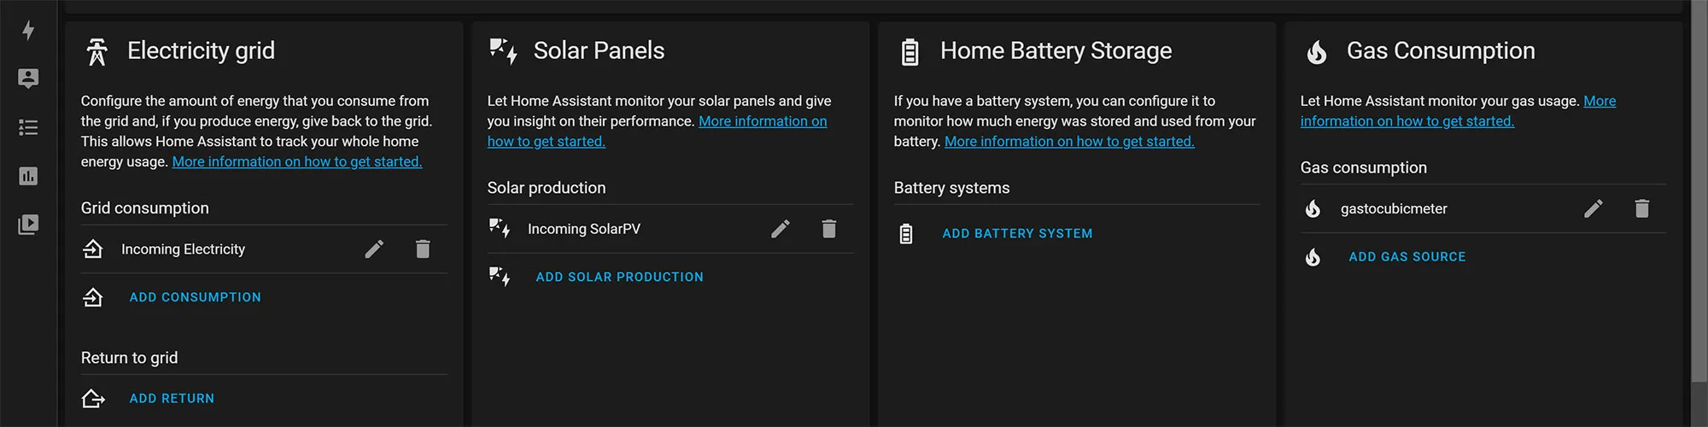The image size is (1708, 427).
Task: Open Home Battery Storage information link
Action: [1069, 142]
